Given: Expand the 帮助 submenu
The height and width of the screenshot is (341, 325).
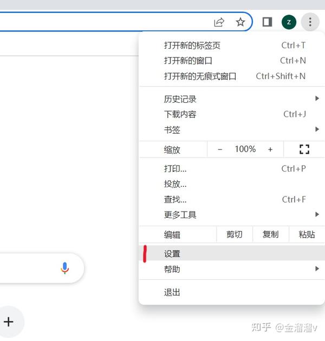Looking at the screenshot, I should 232,269.
